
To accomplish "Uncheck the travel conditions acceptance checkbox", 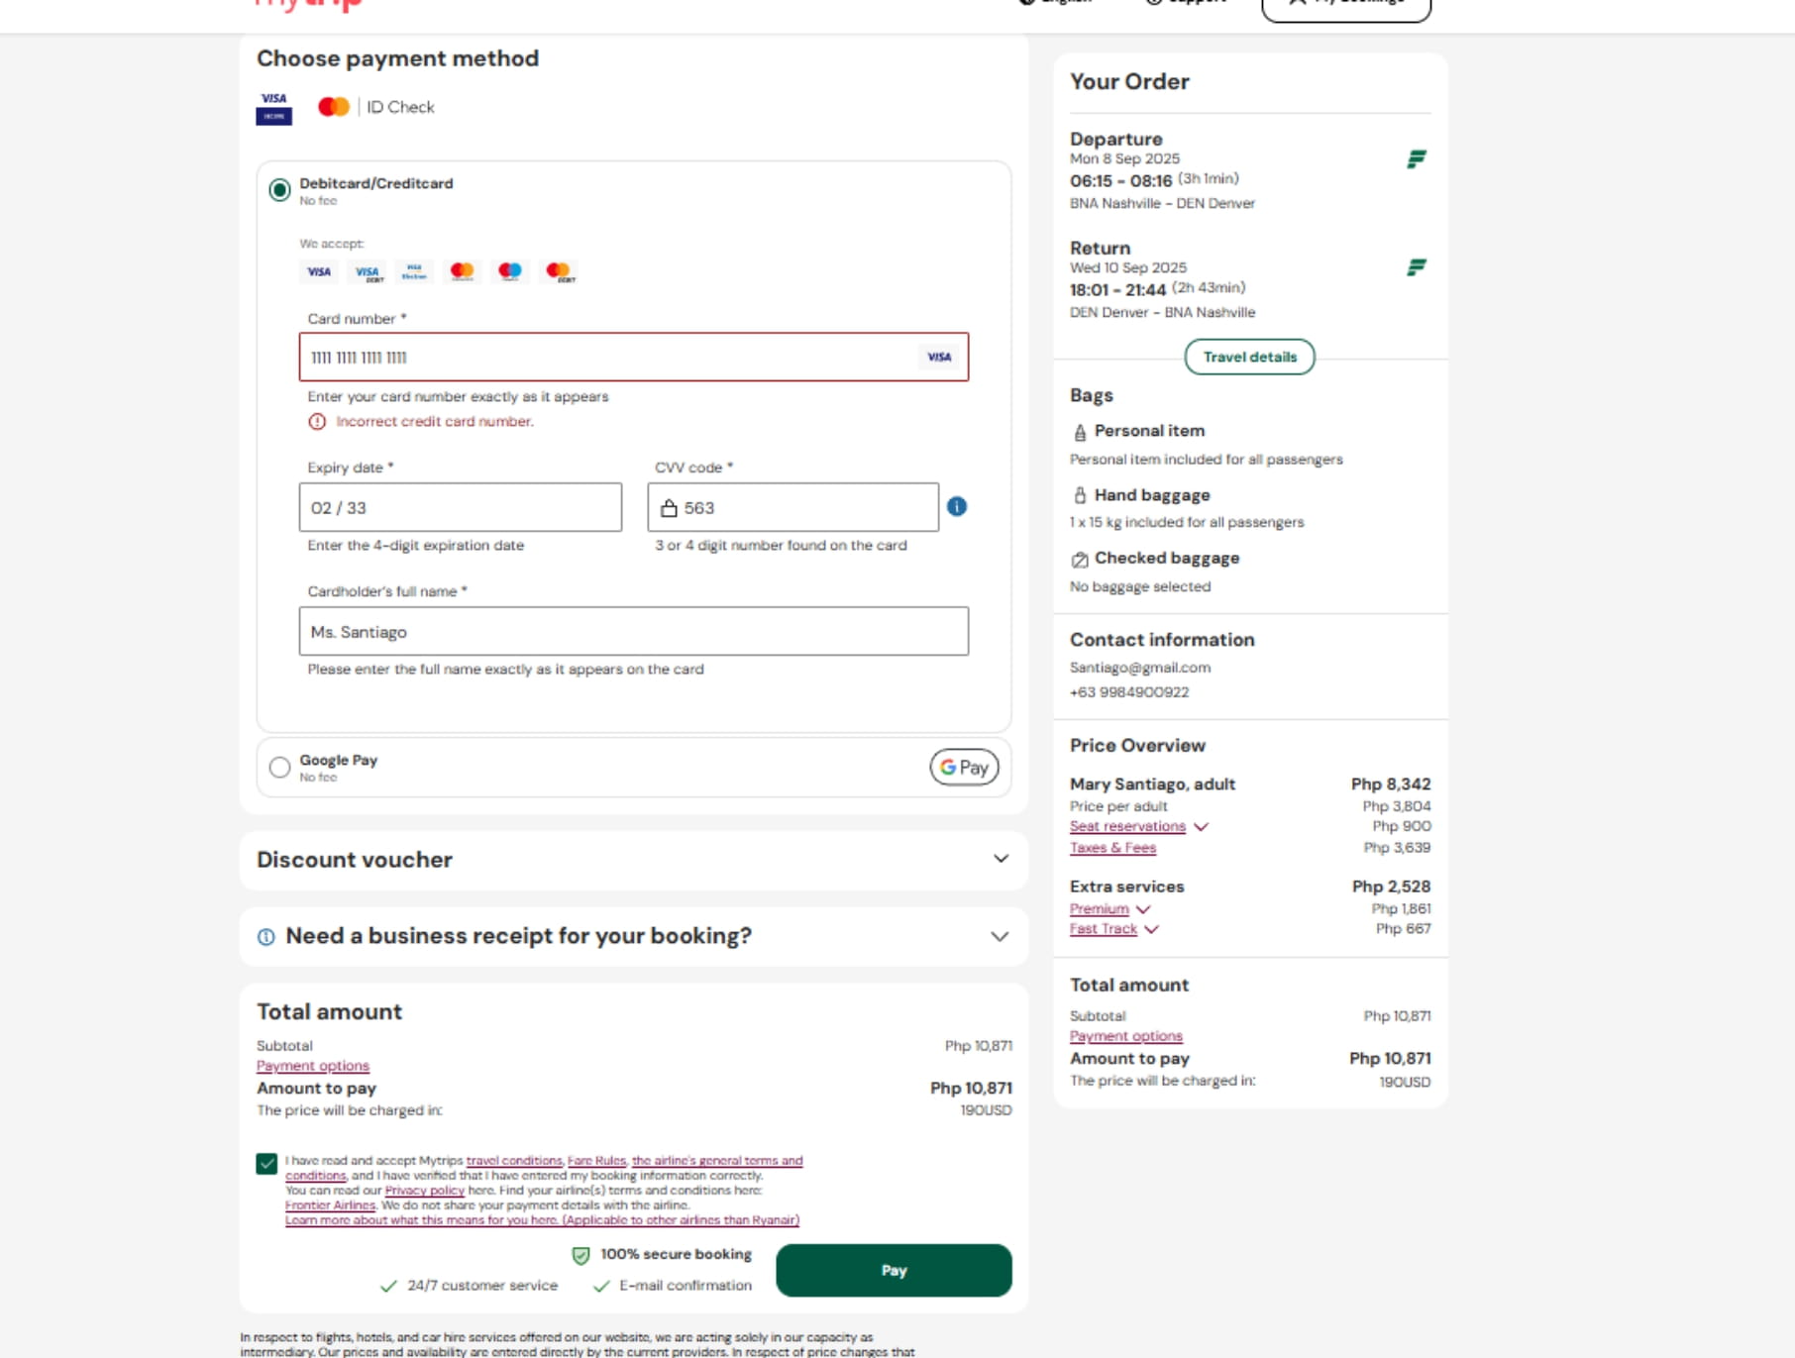I will pos(266,1164).
